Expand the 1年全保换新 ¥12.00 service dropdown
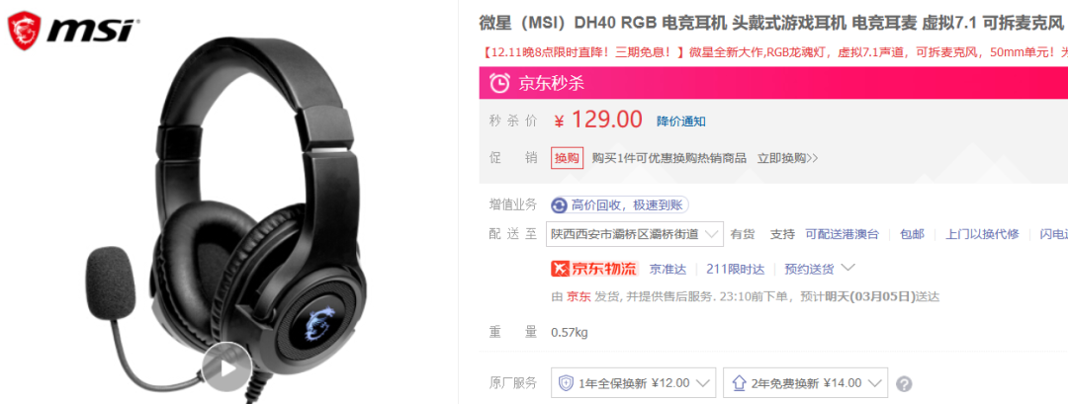 coord(634,383)
